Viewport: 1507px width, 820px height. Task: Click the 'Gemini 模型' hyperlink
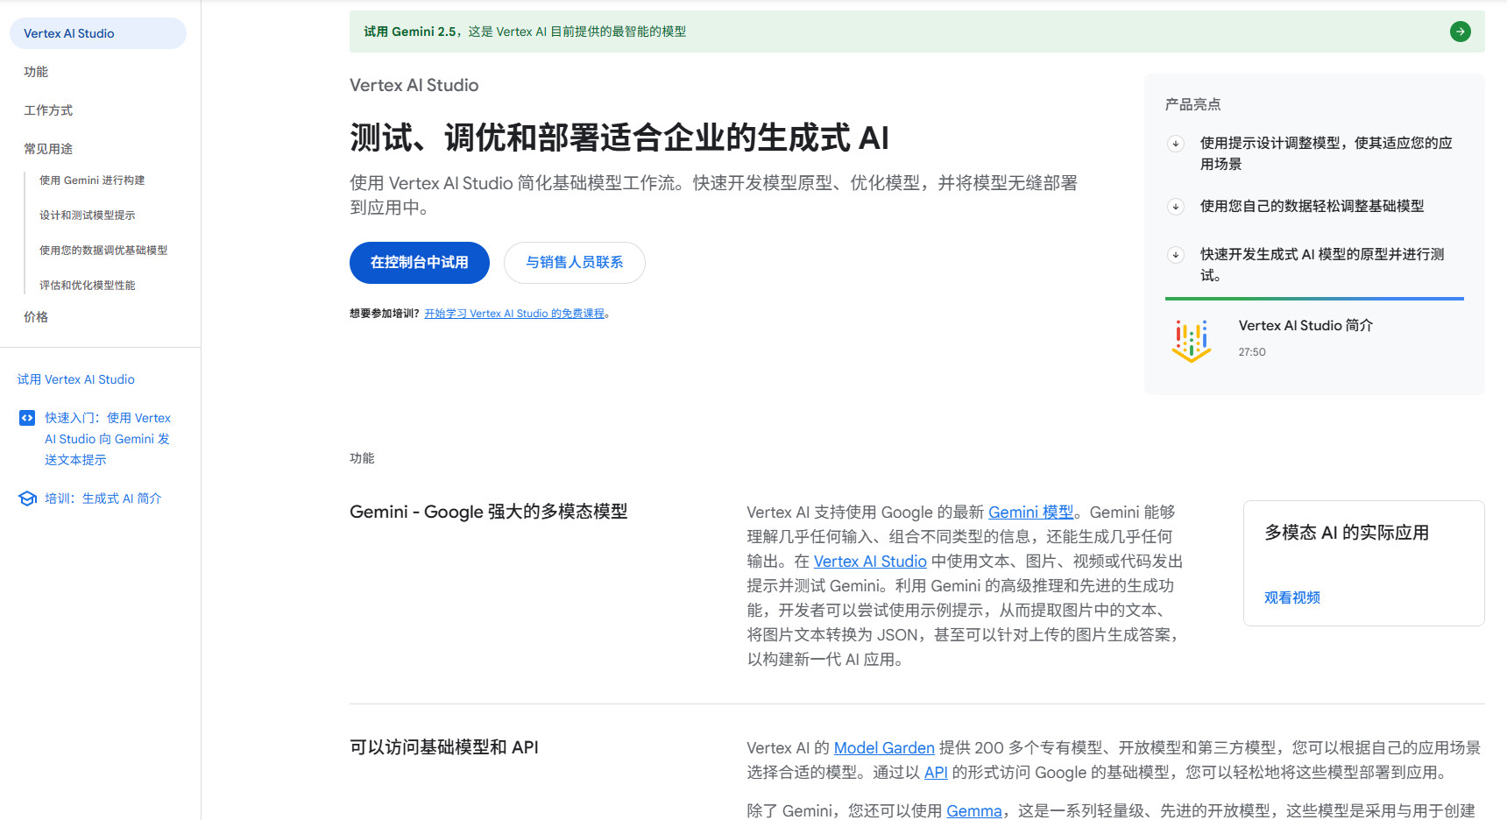[x=1030, y=512]
